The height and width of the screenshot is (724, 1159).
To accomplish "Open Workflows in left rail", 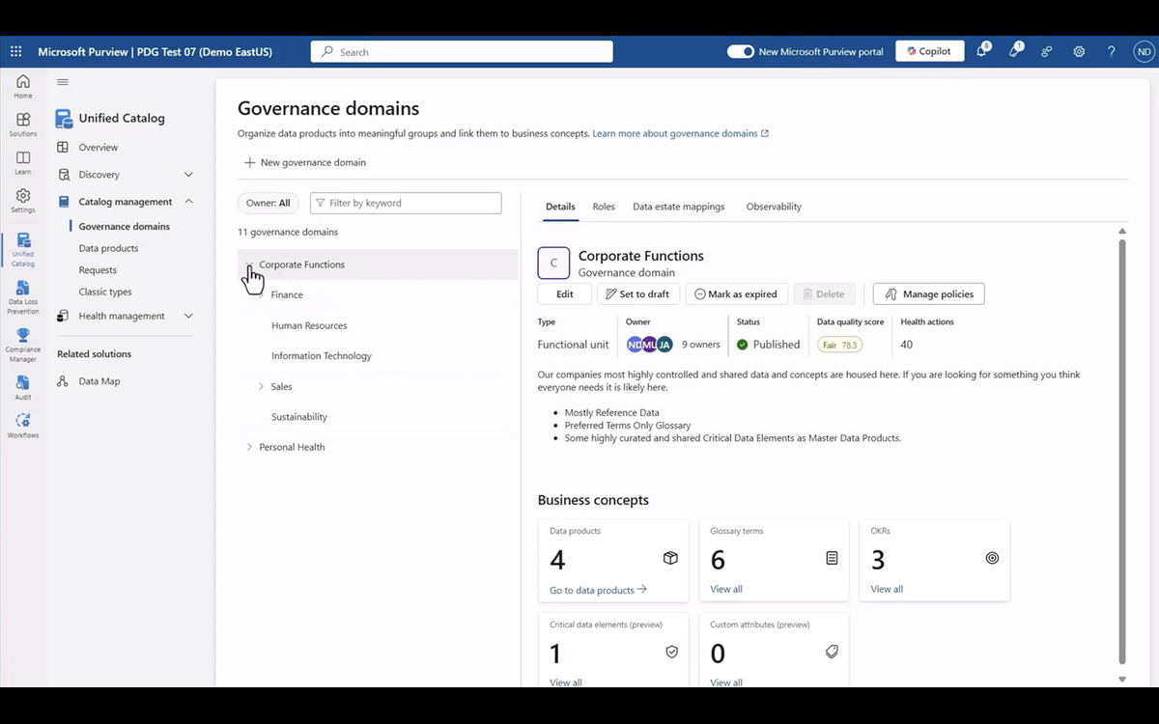I will 23,426.
